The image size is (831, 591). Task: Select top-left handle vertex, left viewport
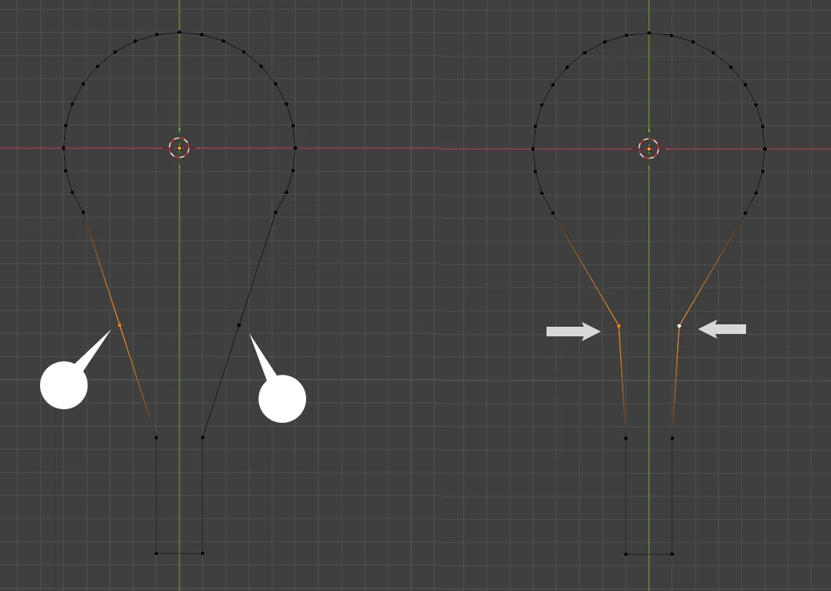tap(155, 437)
